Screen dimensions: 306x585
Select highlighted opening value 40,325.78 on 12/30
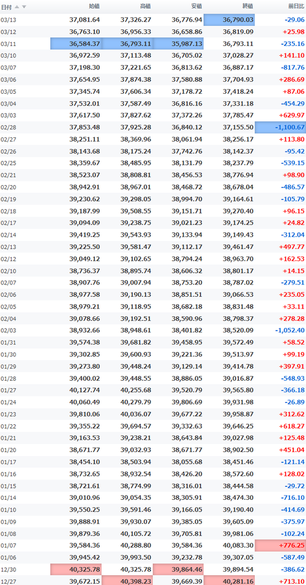tap(76, 569)
